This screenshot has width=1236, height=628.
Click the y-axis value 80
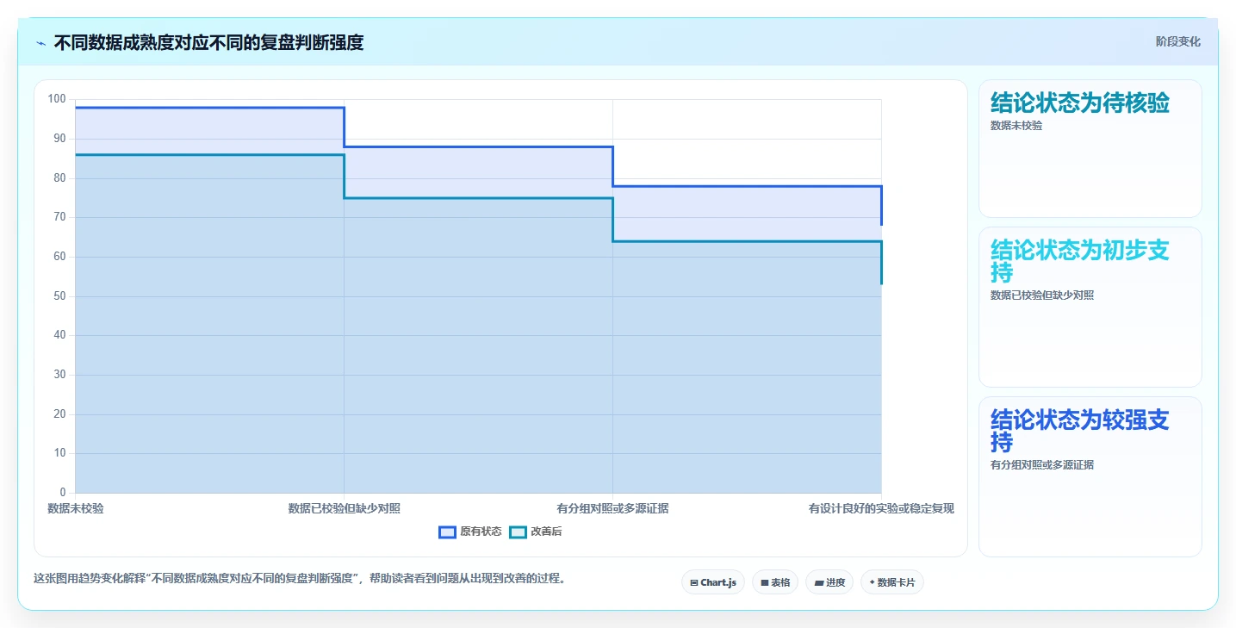[x=59, y=178]
